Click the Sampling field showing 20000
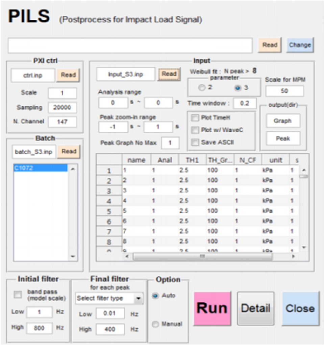The image size is (325, 345). pyautogui.click(x=62, y=108)
